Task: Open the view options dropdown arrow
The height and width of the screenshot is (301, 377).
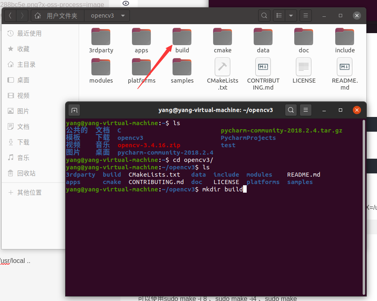Action: pos(291,15)
